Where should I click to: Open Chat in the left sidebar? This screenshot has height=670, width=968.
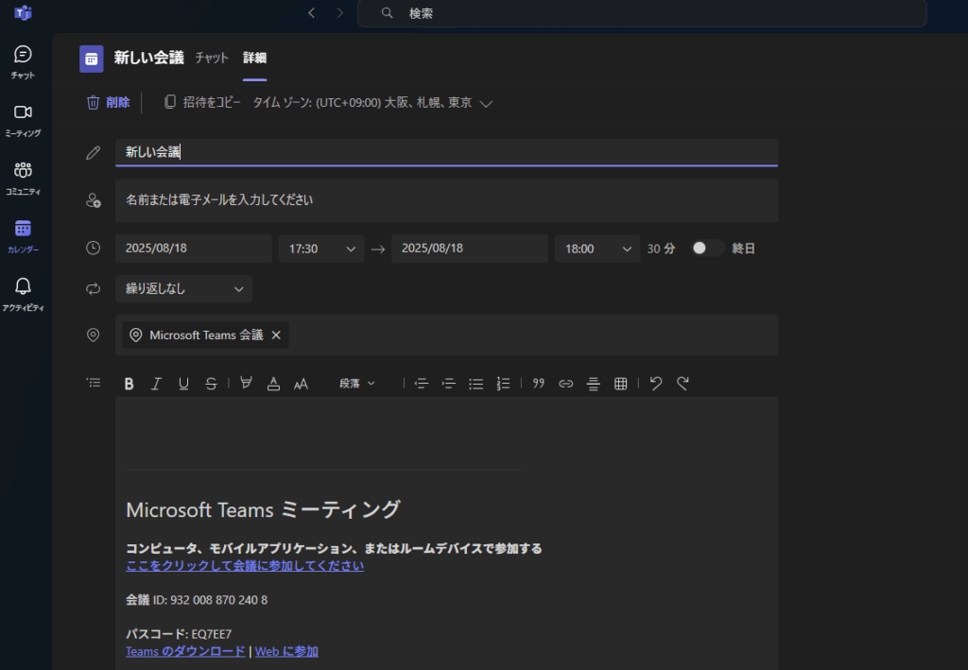[x=24, y=60]
